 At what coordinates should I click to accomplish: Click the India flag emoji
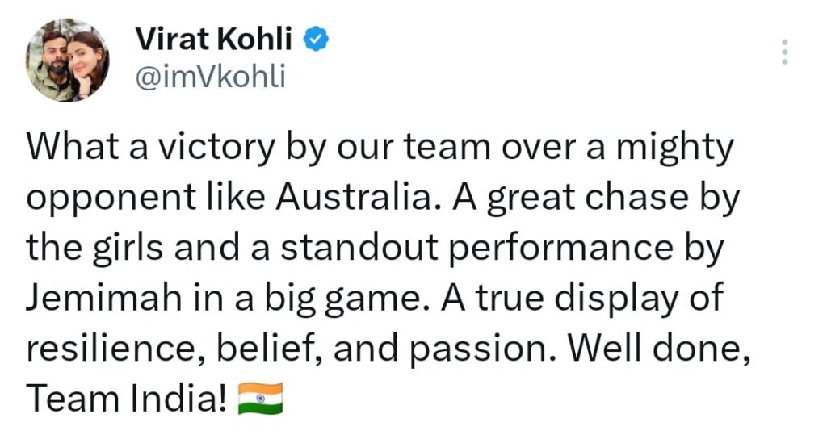pyautogui.click(x=260, y=399)
